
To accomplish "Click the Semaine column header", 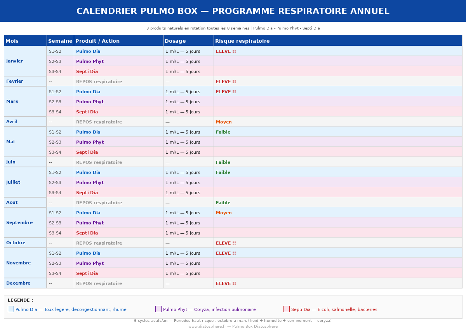I will [60, 41].
